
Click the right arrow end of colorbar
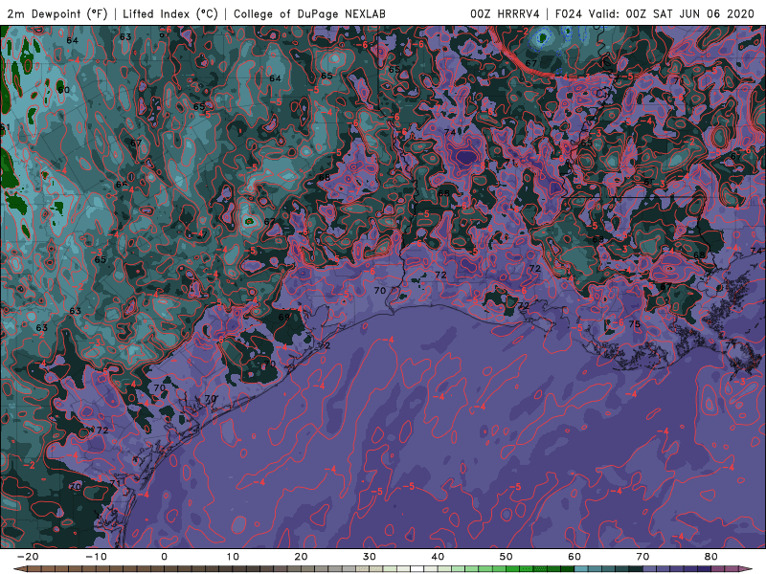coord(746,569)
